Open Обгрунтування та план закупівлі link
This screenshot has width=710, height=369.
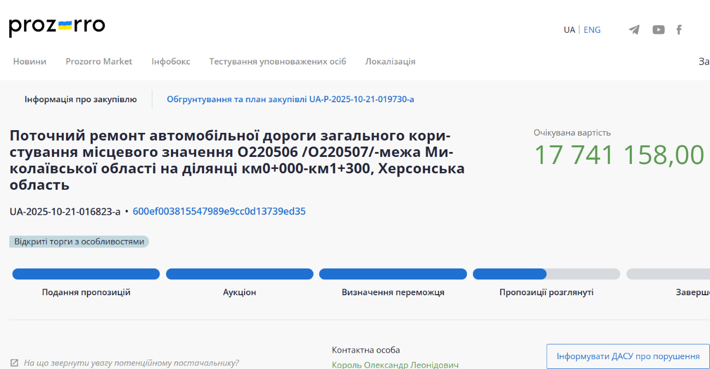tap(290, 99)
